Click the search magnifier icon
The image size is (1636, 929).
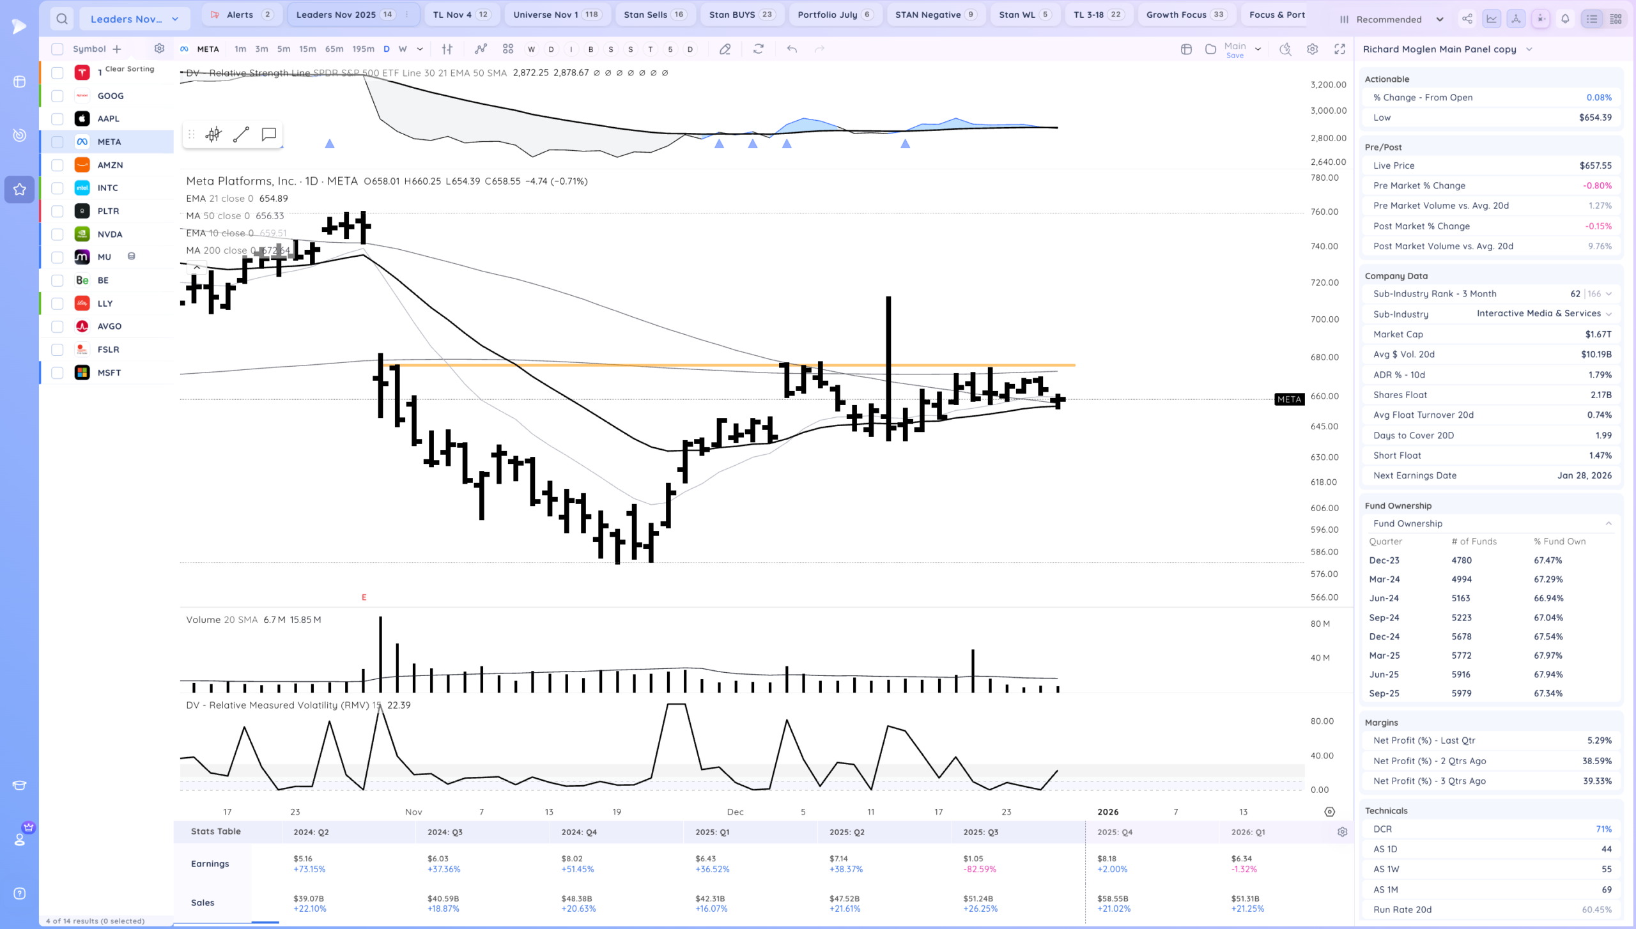click(61, 19)
